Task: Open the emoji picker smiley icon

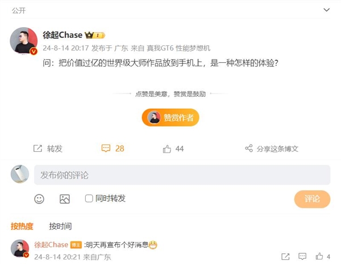Action: pyautogui.click(x=39, y=199)
